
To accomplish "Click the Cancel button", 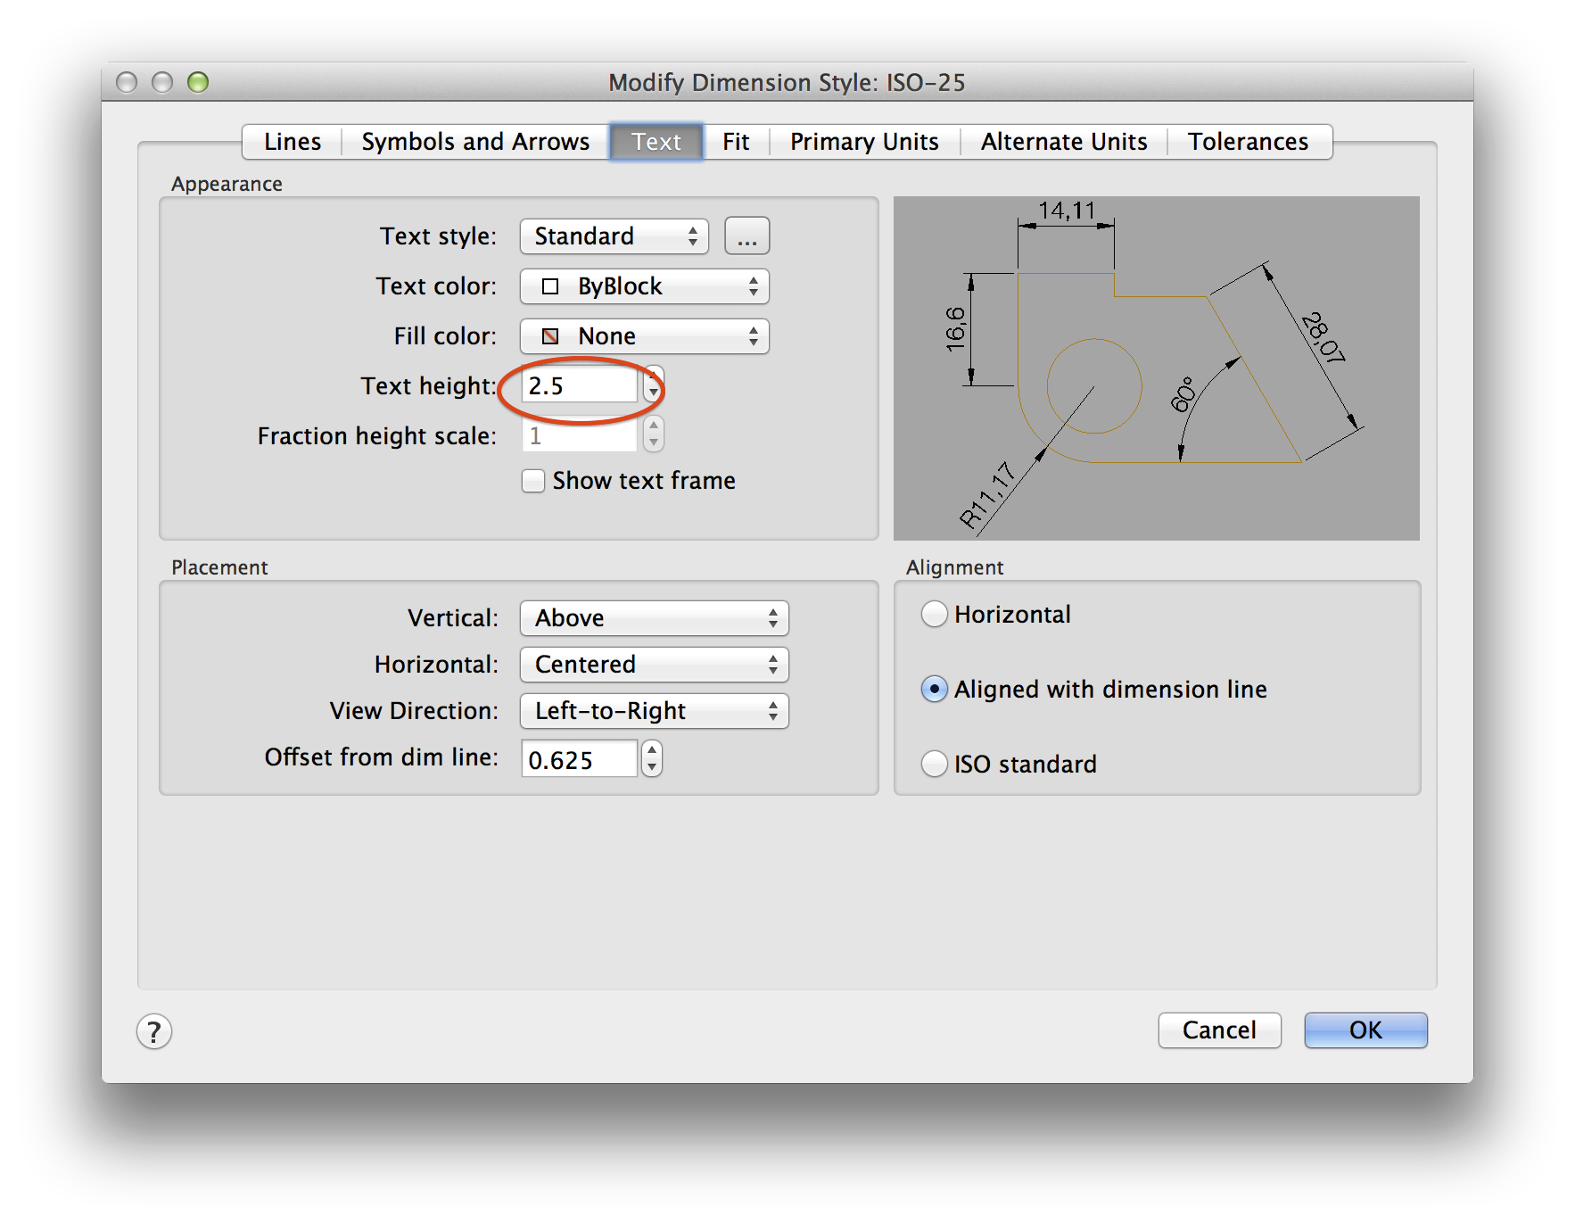I will point(1218,1030).
